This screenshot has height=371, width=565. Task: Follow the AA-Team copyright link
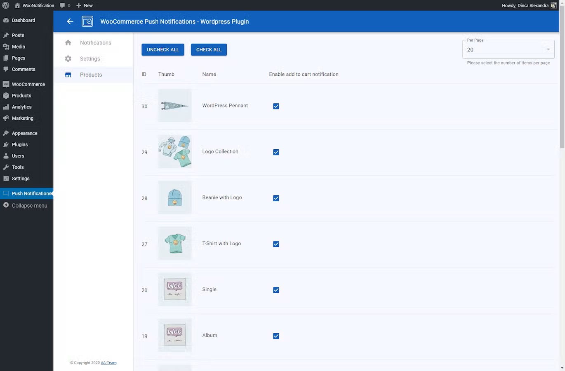tap(108, 363)
